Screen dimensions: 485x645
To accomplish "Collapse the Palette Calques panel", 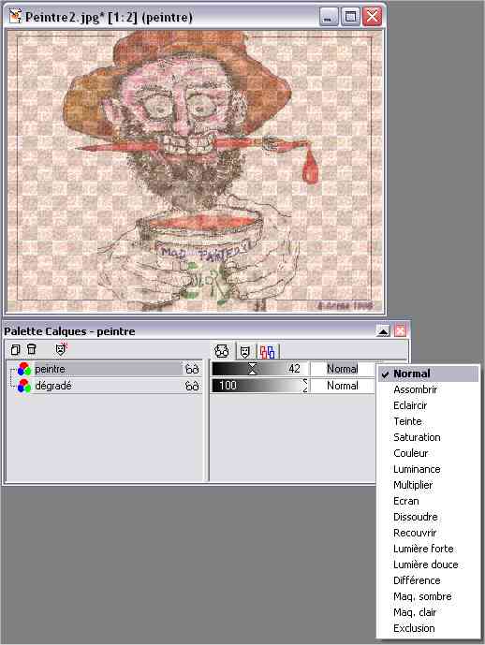I will [x=383, y=330].
